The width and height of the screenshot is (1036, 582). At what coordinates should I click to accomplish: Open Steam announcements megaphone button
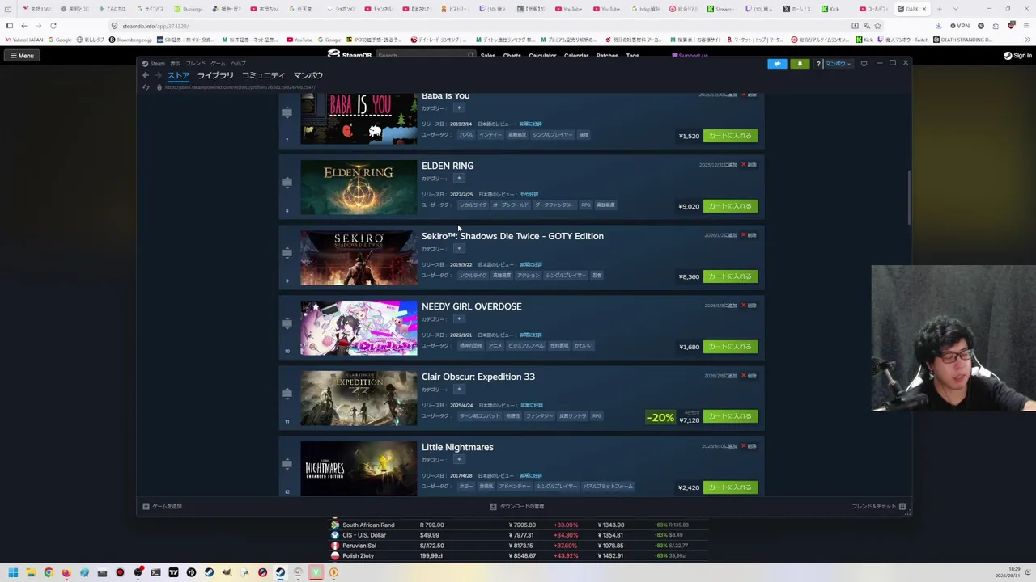point(777,63)
